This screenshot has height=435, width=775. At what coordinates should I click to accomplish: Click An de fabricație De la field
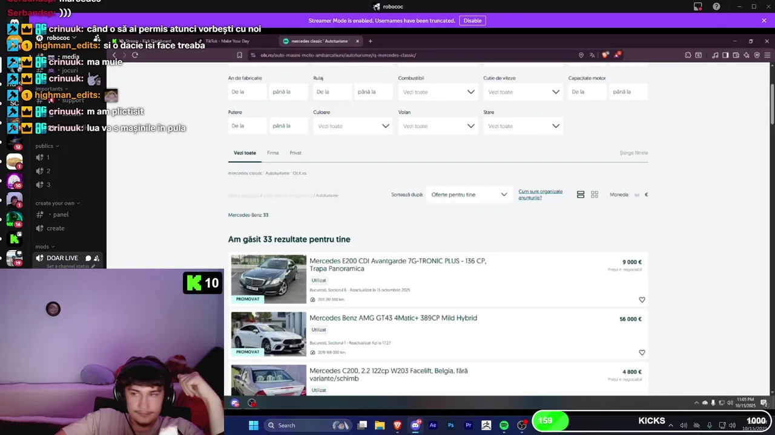pyautogui.click(x=247, y=92)
